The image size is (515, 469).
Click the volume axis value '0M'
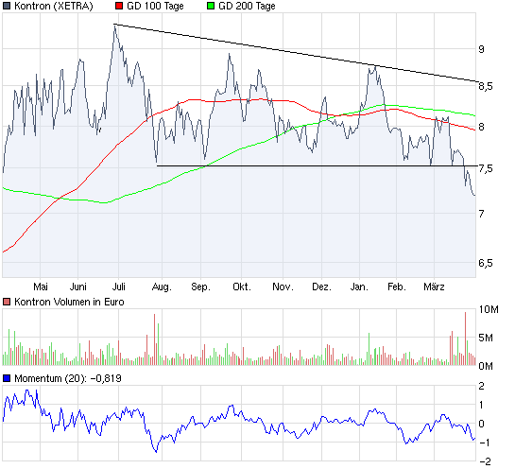point(486,366)
